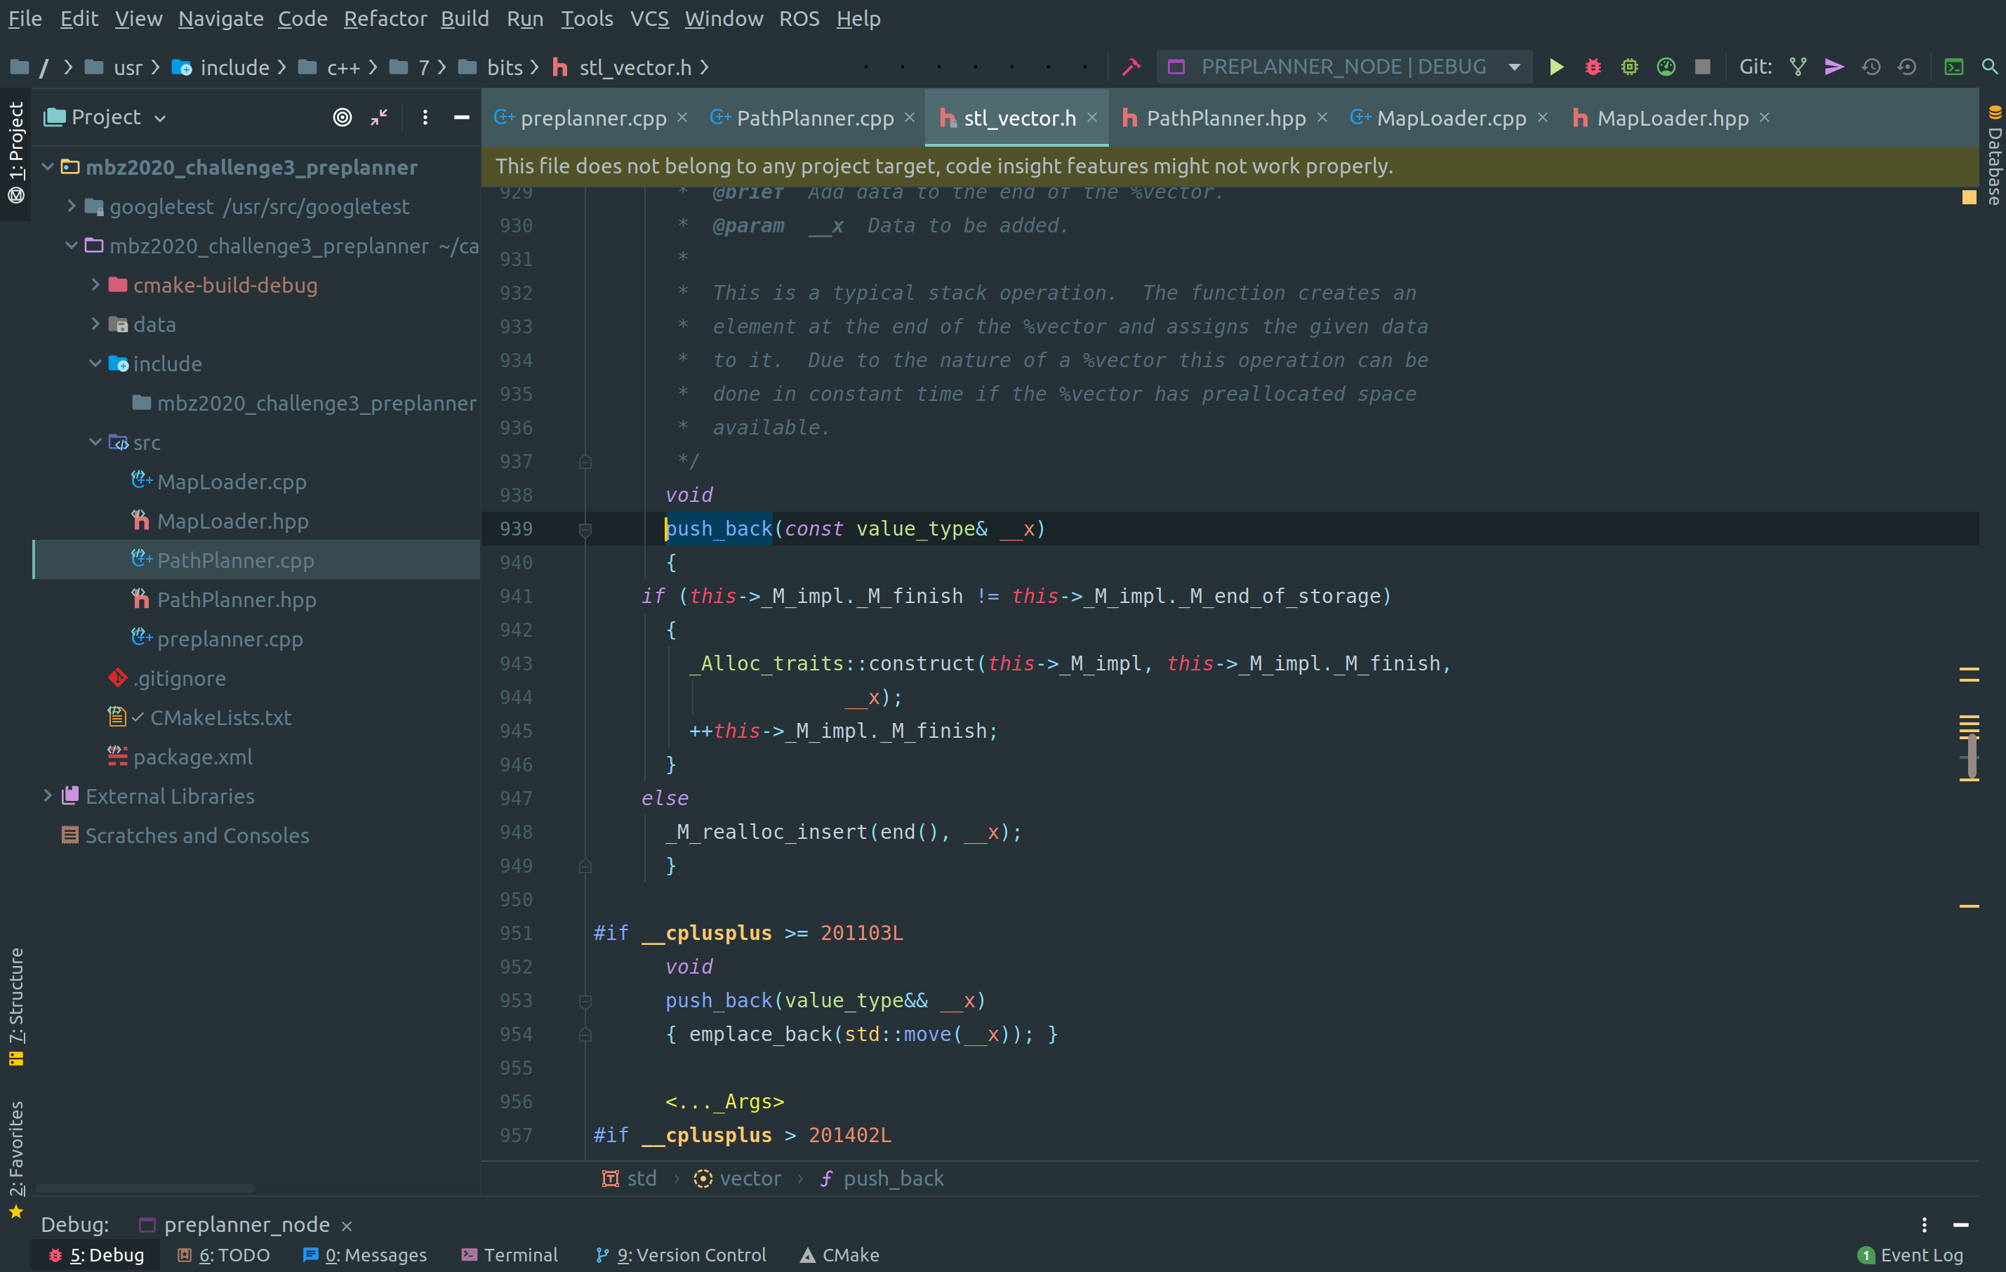The image size is (2006, 1272).
Task: Collapse all using the project panel arrows icon
Action: click(379, 117)
